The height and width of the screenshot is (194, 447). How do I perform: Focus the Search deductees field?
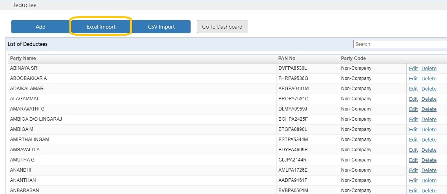click(x=400, y=44)
